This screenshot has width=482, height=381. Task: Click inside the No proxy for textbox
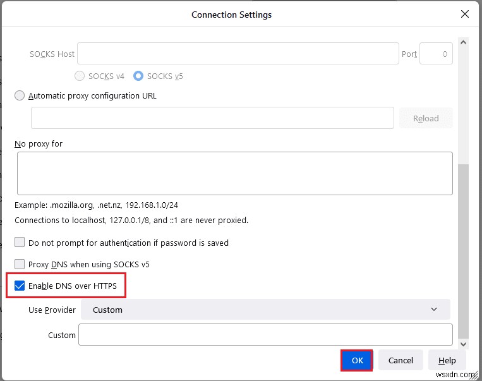[x=235, y=173]
